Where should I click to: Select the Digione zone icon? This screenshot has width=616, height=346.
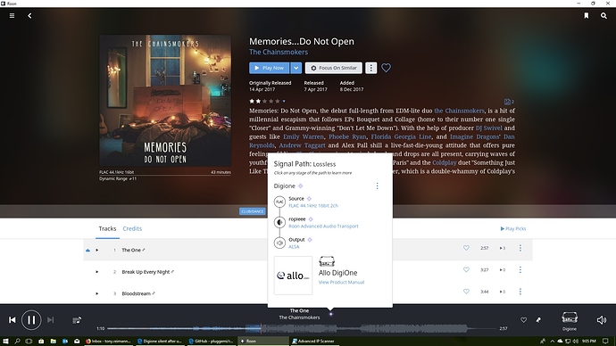coord(570,320)
